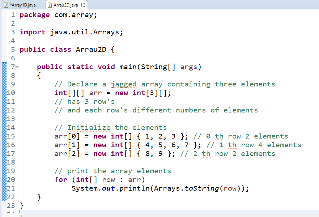Click line number 15 in the gutter
Image resolution: width=319 pixels, height=217 pixels.
(x=11, y=136)
